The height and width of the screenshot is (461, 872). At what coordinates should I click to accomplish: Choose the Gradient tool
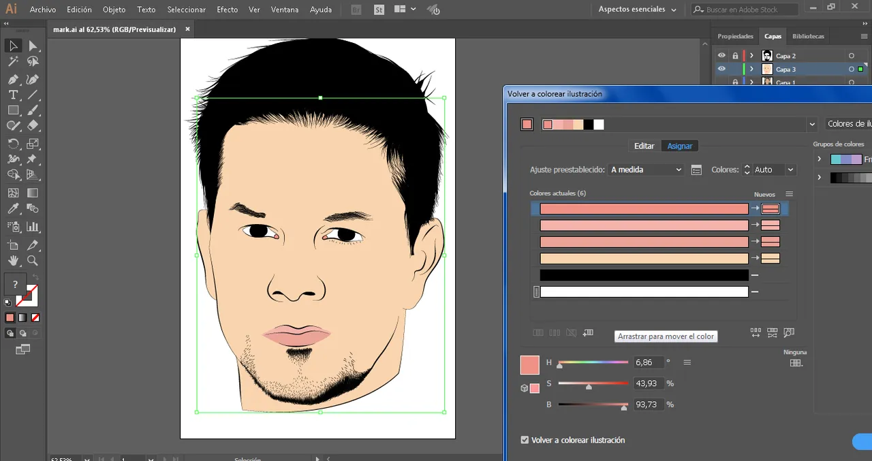click(32, 193)
